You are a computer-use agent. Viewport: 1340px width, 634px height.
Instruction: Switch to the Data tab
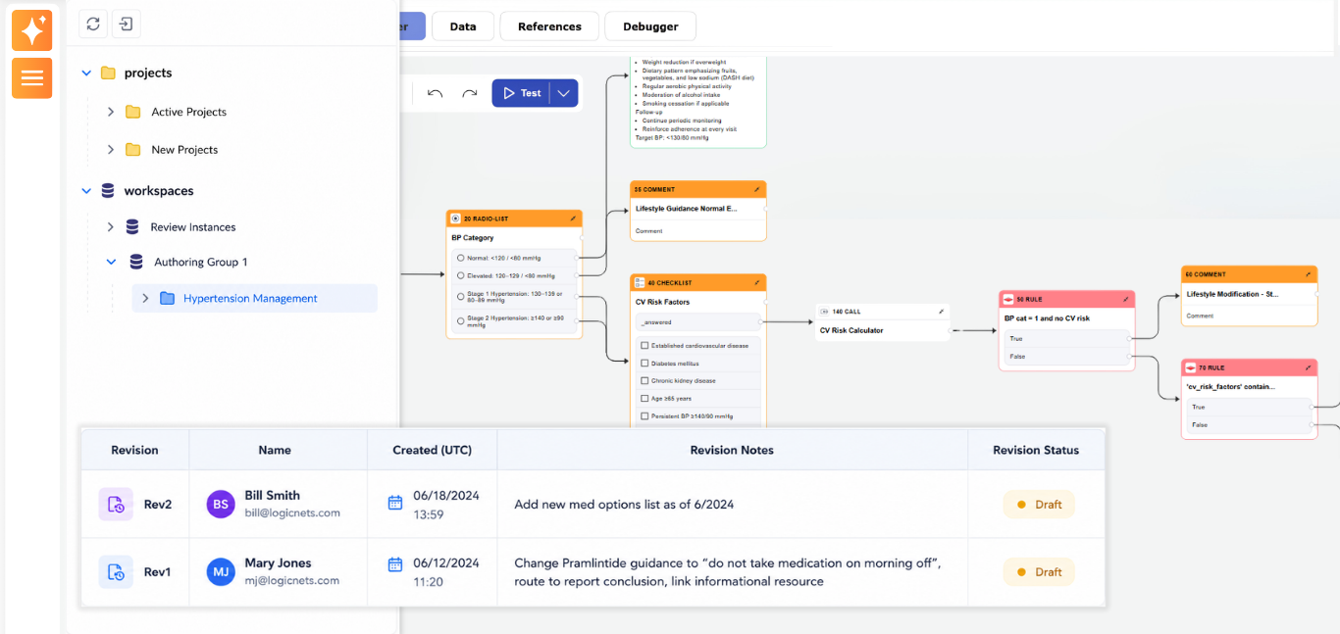pos(463,26)
